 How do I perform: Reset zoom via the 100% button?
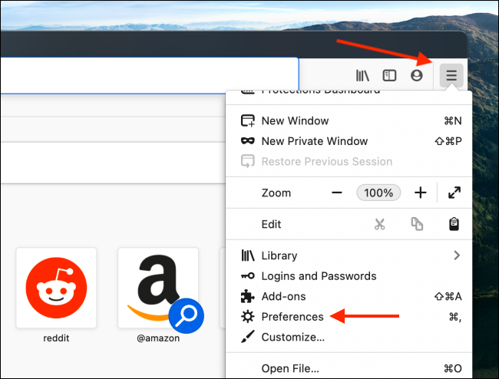(378, 193)
